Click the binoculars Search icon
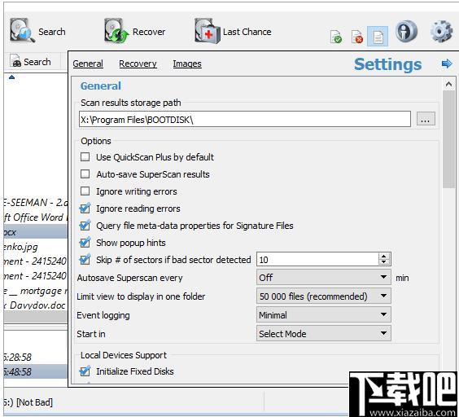Viewport: 459px width, 417px height. point(15,61)
